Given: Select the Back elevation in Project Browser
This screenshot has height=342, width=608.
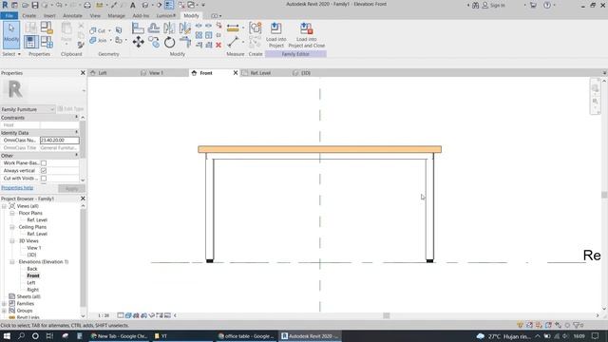Looking at the screenshot, I should click(32, 269).
